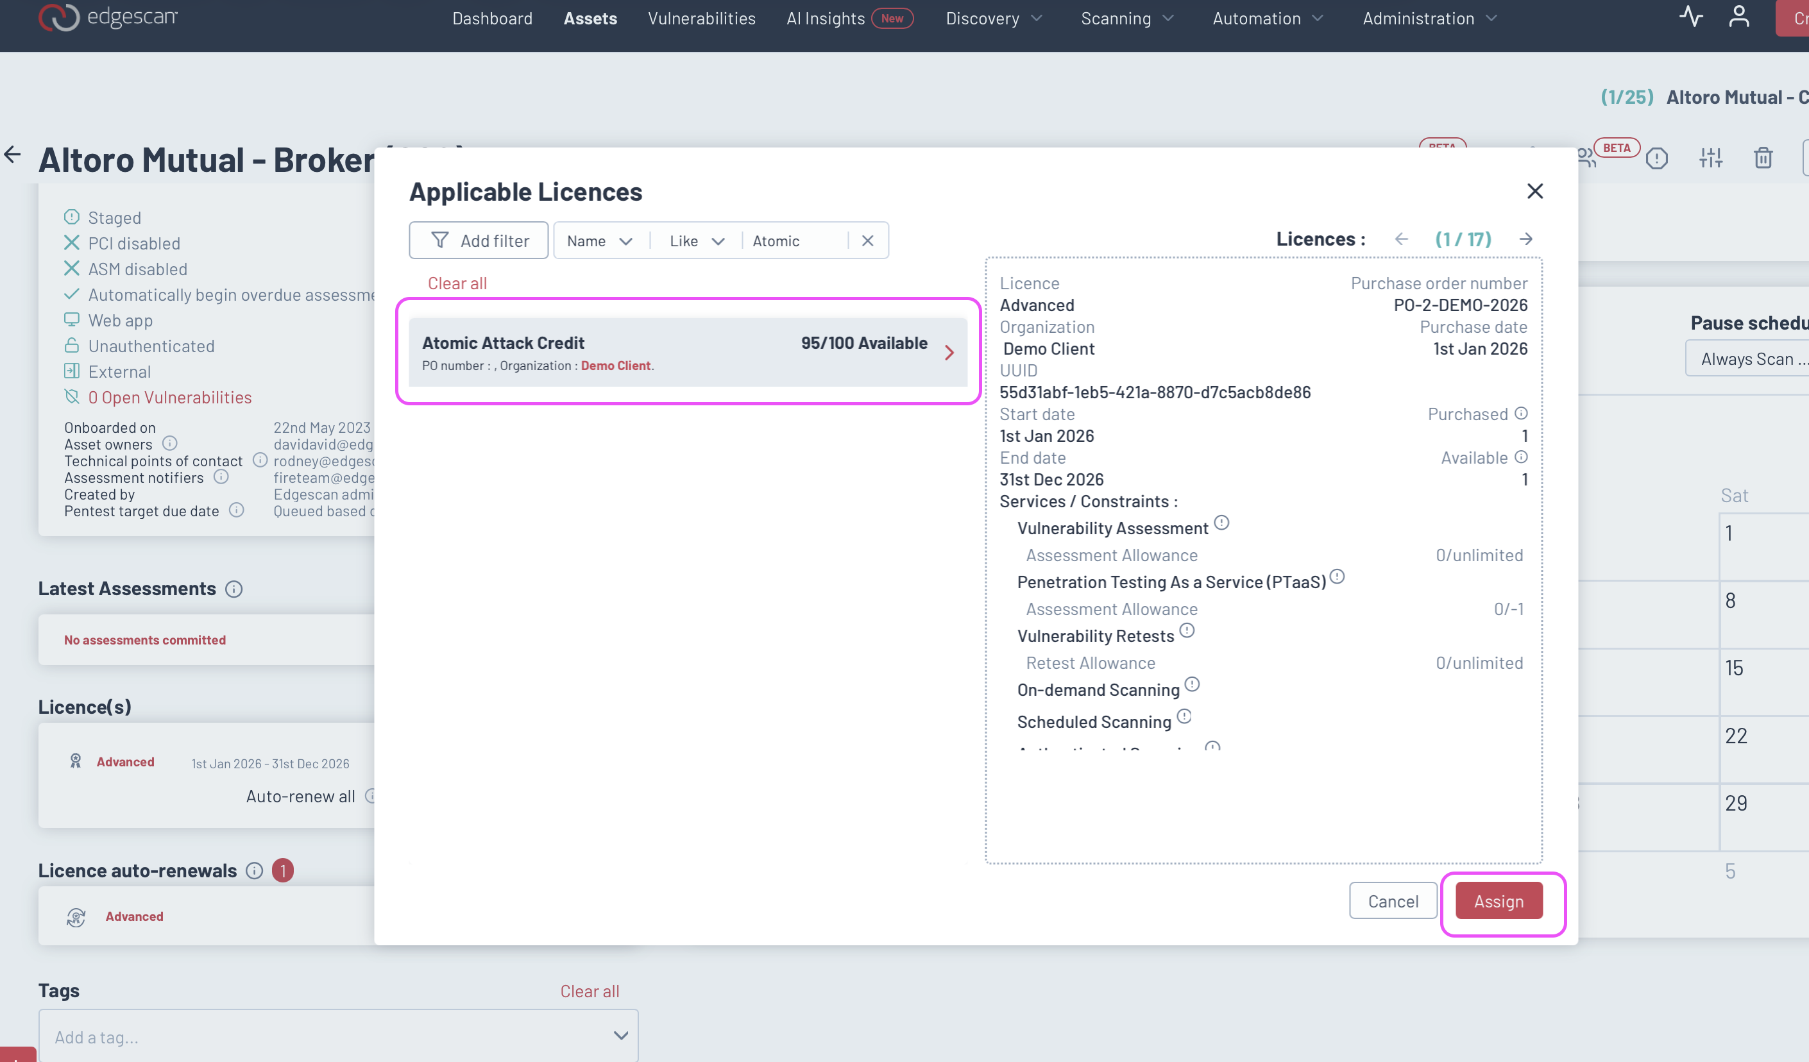1809x1062 pixels.
Task: Open the Always Scan pause schedule dropdown
Action: [x=1747, y=358]
